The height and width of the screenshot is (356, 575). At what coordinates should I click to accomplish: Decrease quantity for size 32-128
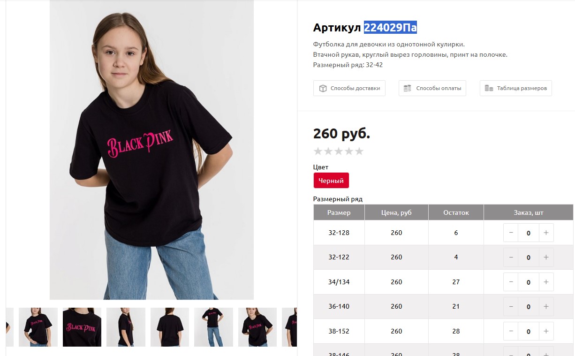click(511, 233)
